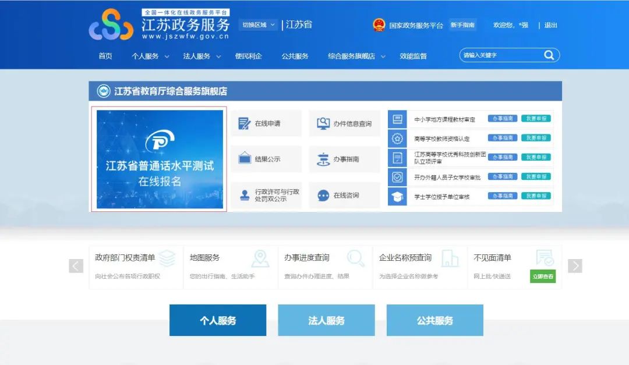The height and width of the screenshot is (365, 629).
Task: Click 办事指南 for 开办外籍人员子女学校审批
Action: tap(503, 176)
